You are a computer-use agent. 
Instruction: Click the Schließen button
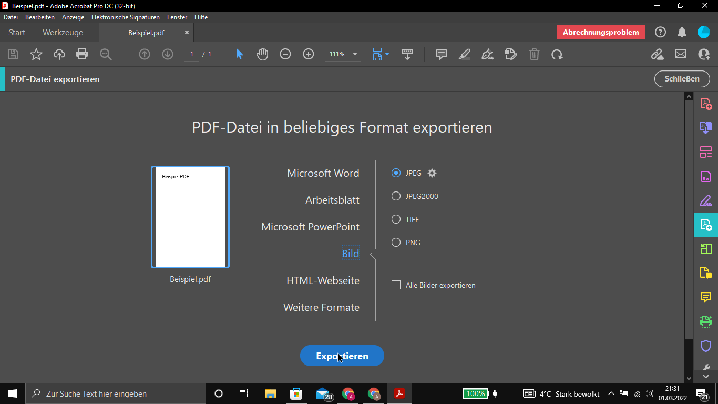pyautogui.click(x=682, y=79)
